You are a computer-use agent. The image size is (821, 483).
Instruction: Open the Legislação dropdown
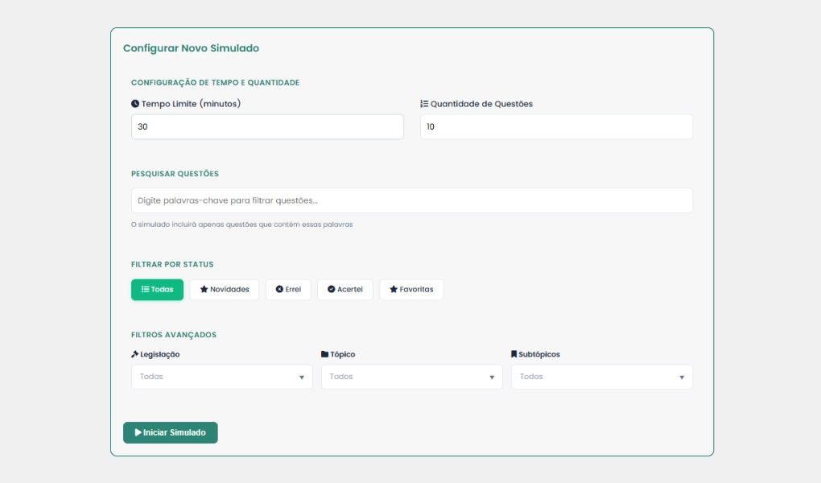click(x=221, y=377)
